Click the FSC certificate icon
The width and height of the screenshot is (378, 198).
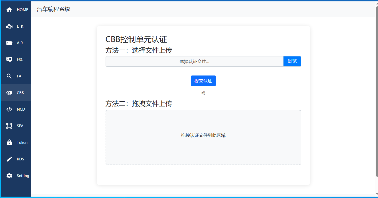(9, 59)
